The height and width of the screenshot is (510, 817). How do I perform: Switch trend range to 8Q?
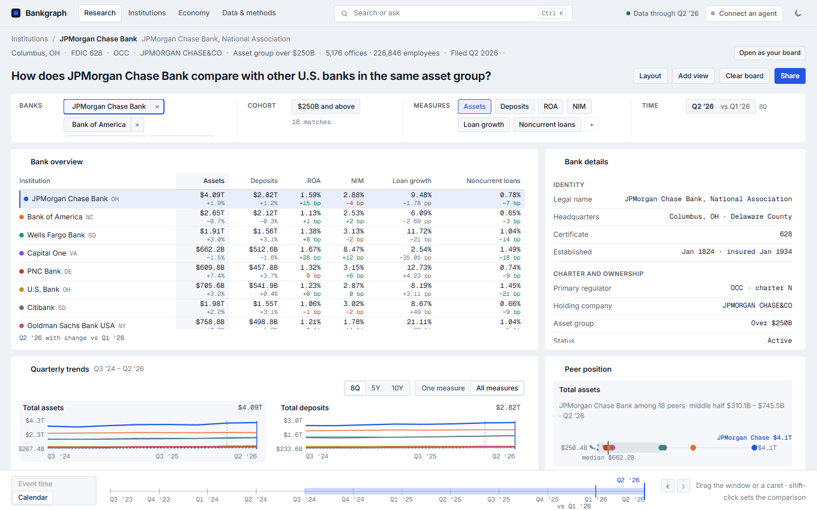pos(355,388)
